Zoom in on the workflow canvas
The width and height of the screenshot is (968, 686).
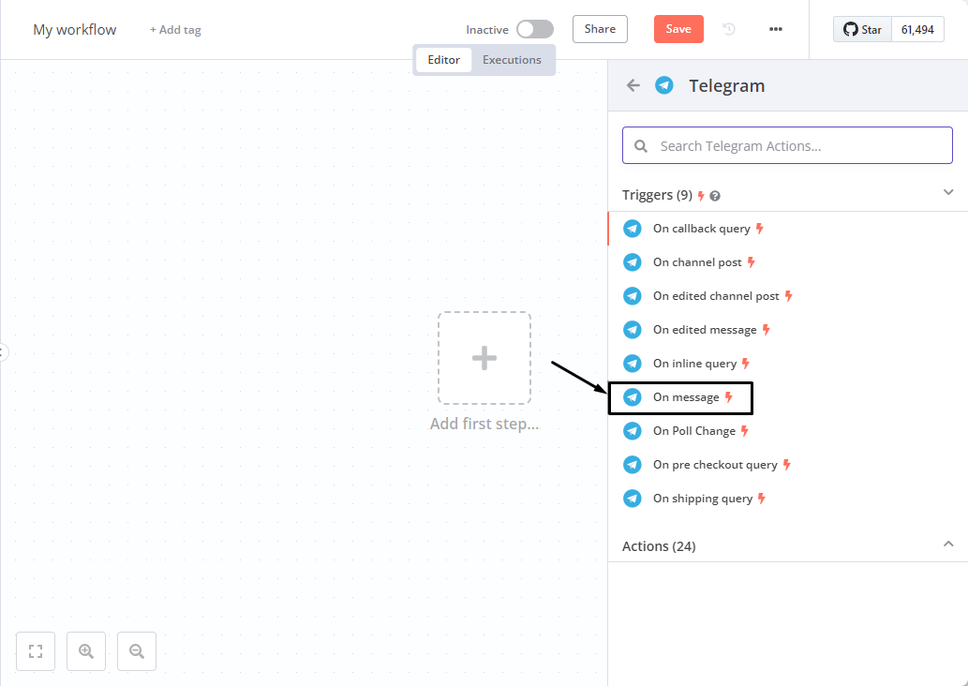86,651
